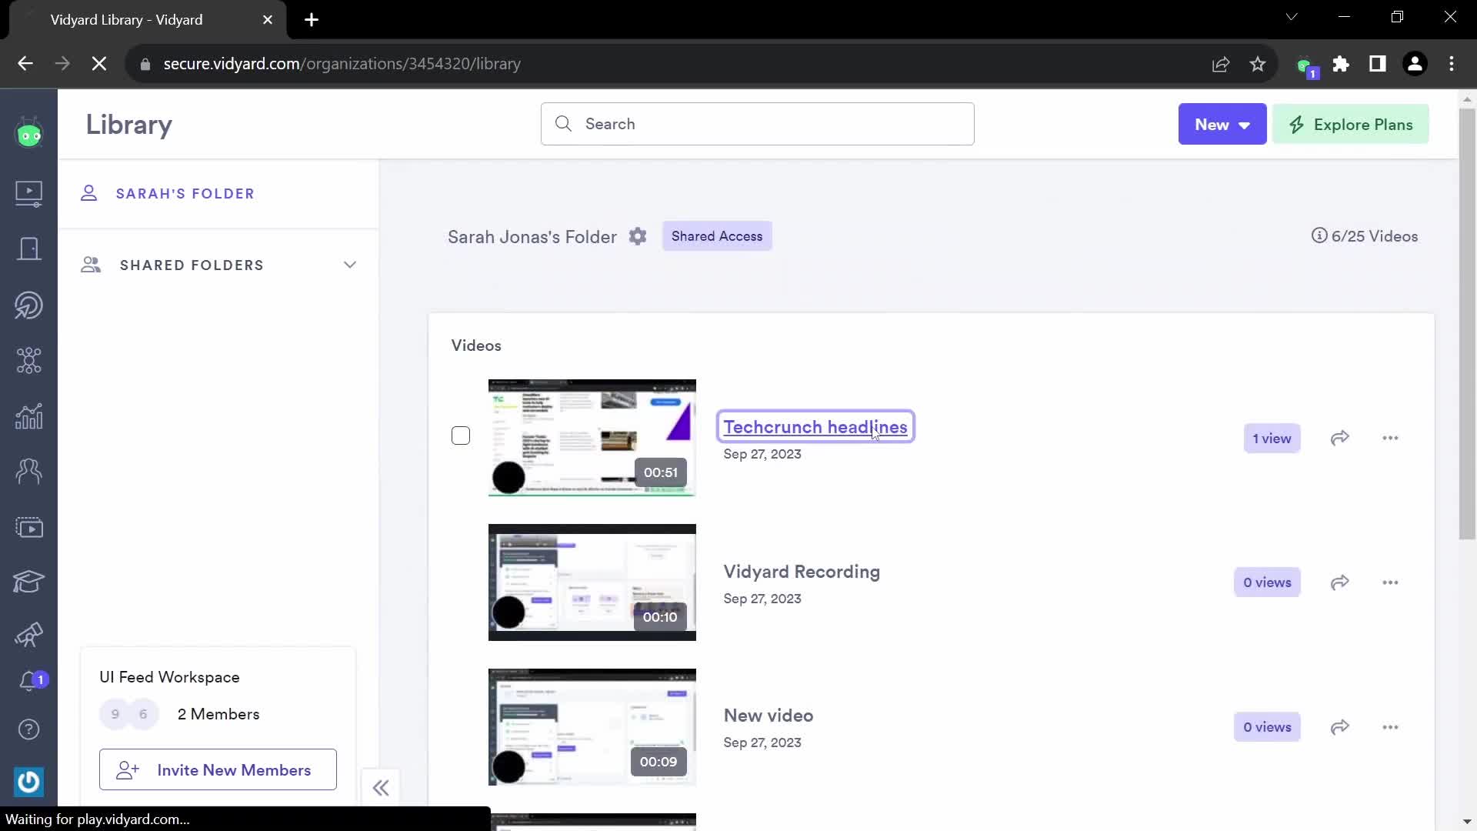The height and width of the screenshot is (831, 1477).
Task: Bookmark this page with the star icon
Action: point(1258,64)
